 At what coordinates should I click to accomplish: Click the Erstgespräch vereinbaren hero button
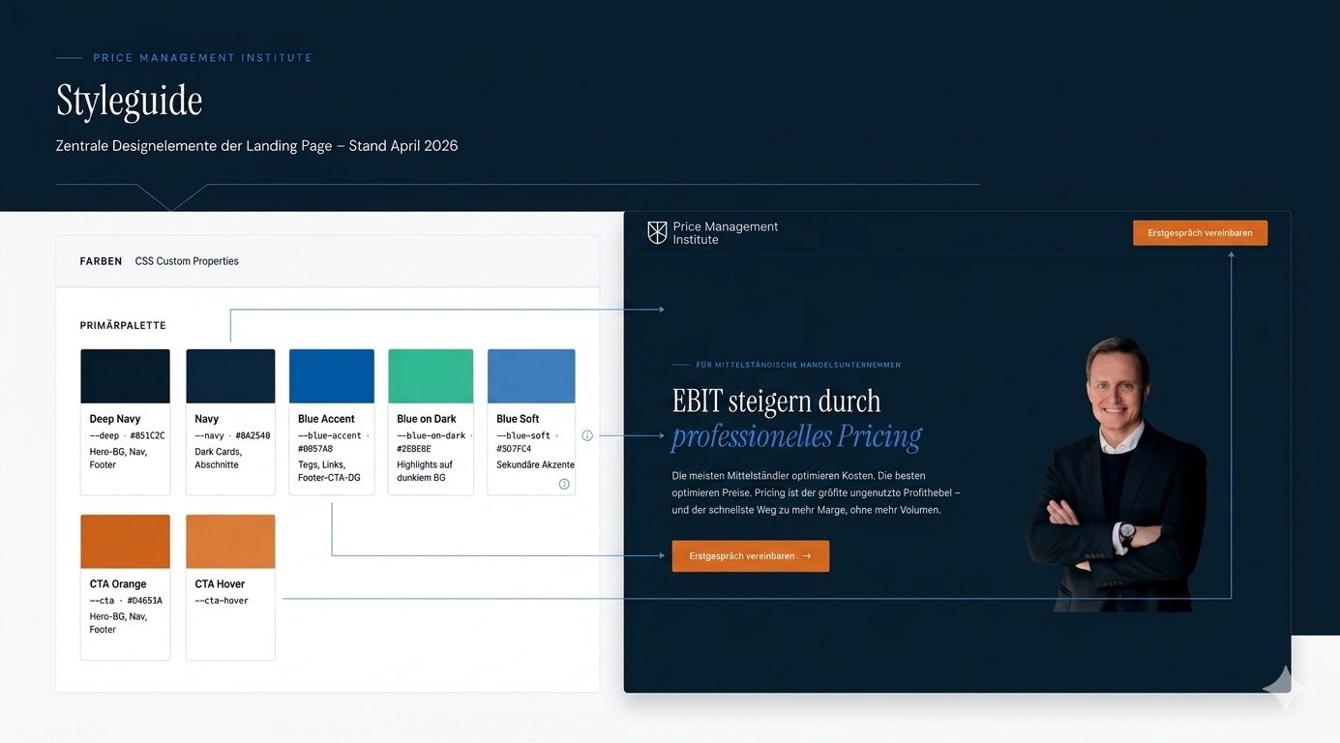pos(750,556)
